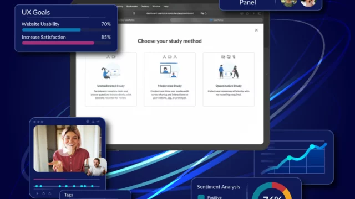The width and height of the screenshot is (355, 199).
Task: Select the Unmoderated Study card
Action: (111, 79)
